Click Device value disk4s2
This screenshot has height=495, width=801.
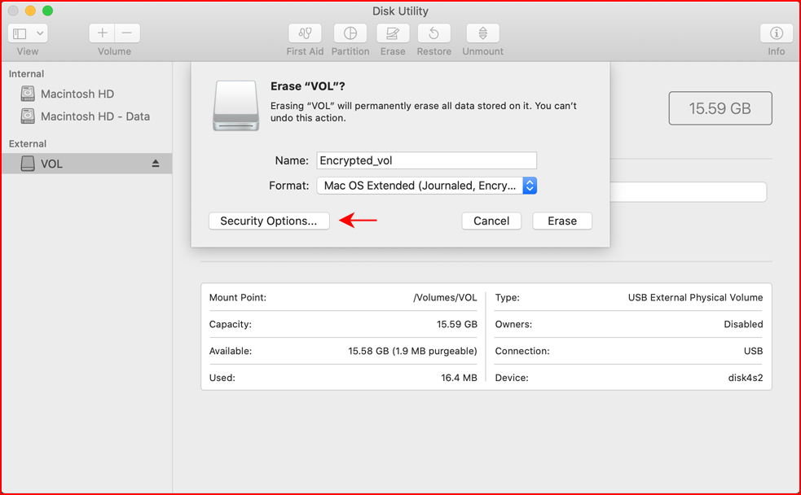pos(746,378)
